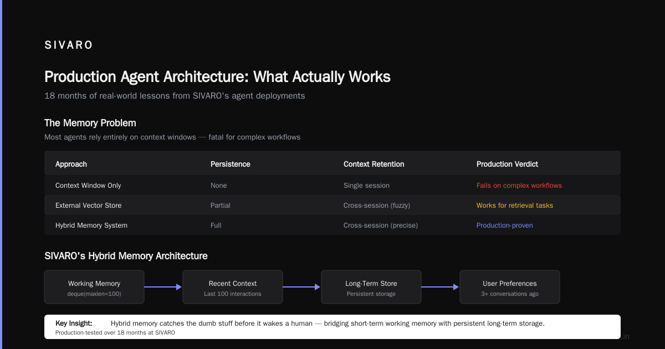Click arrow pointing to User Preferences
This screenshot has width=665, height=349.
[441, 287]
